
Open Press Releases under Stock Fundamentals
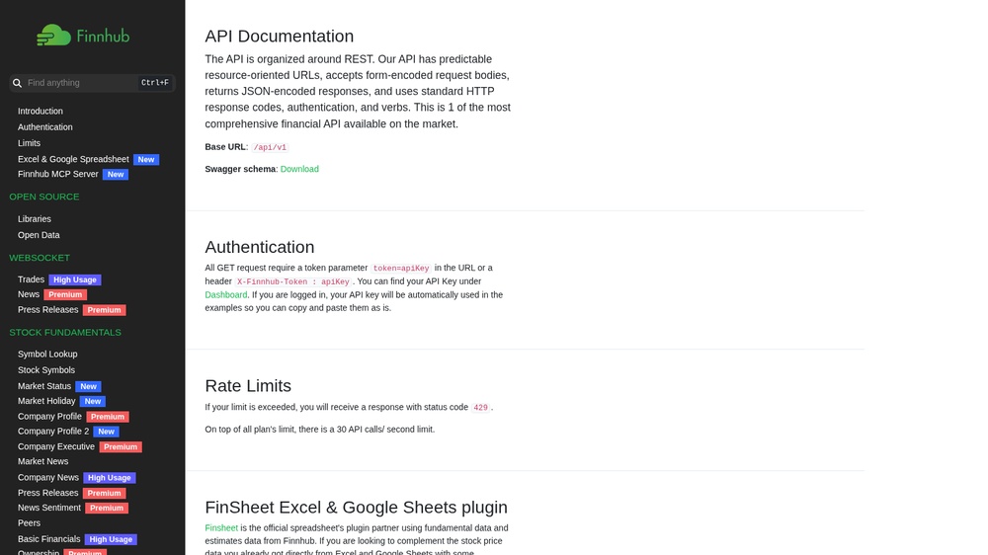click(x=47, y=493)
